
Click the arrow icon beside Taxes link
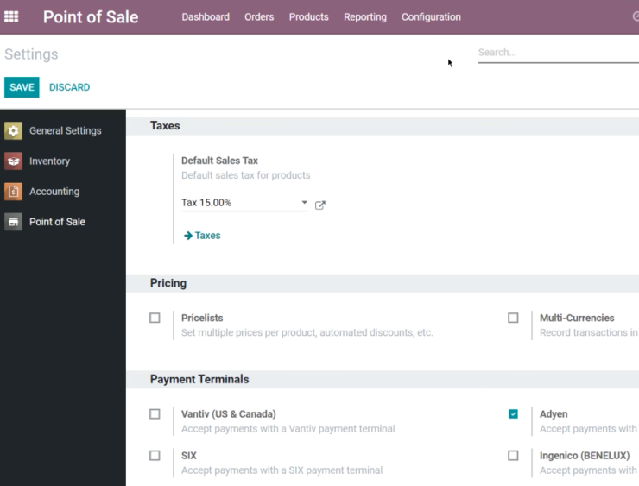click(188, 236)
